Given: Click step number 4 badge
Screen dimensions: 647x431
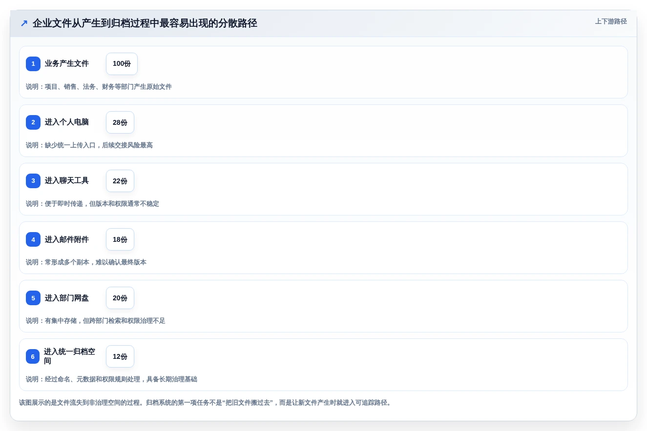Looking at the screenshot, I should coord(33,239).
